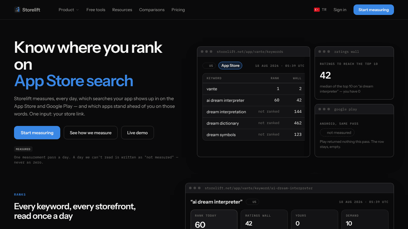Click "not ranked" in dream dictionary row
Screen dimensions: 408x229
point(269,123)
